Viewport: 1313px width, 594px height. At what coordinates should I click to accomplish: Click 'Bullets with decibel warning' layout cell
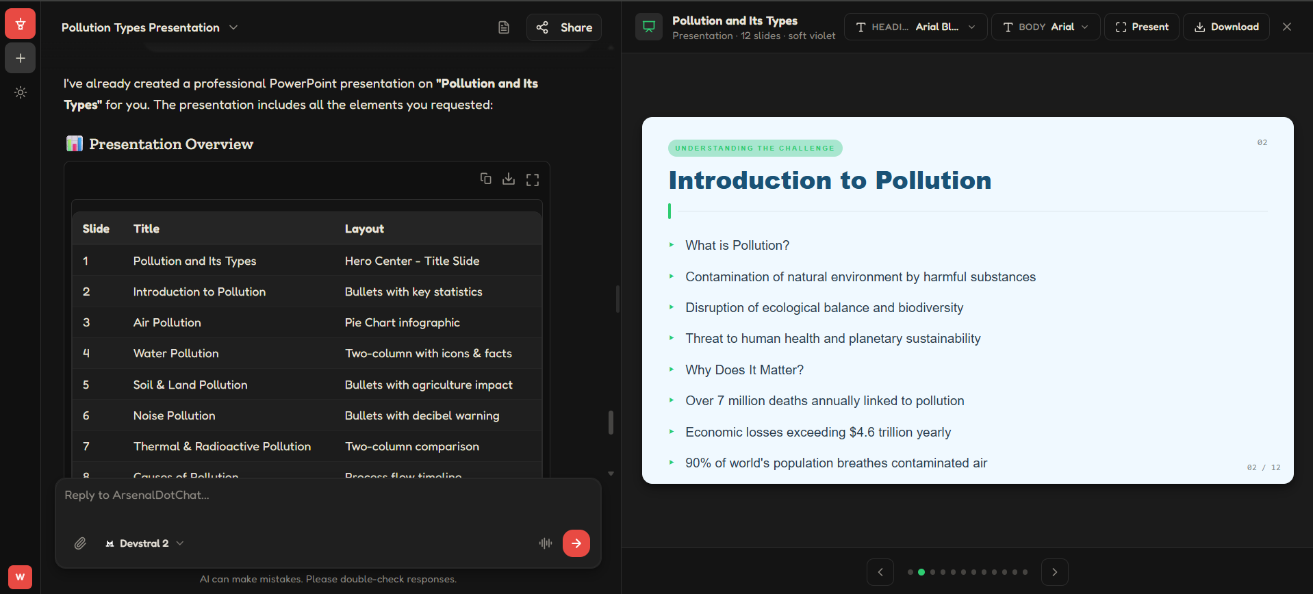point(422,415)
